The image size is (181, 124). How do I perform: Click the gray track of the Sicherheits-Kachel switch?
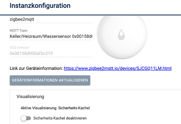point(29,118)
